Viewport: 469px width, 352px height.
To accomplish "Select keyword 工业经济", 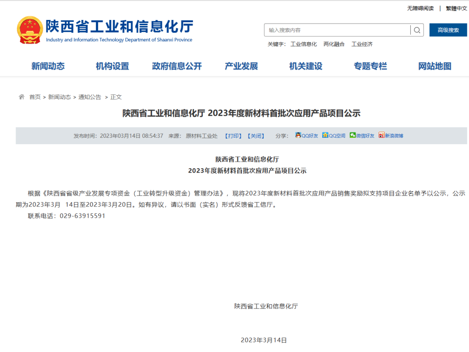I will pos(362,44).
